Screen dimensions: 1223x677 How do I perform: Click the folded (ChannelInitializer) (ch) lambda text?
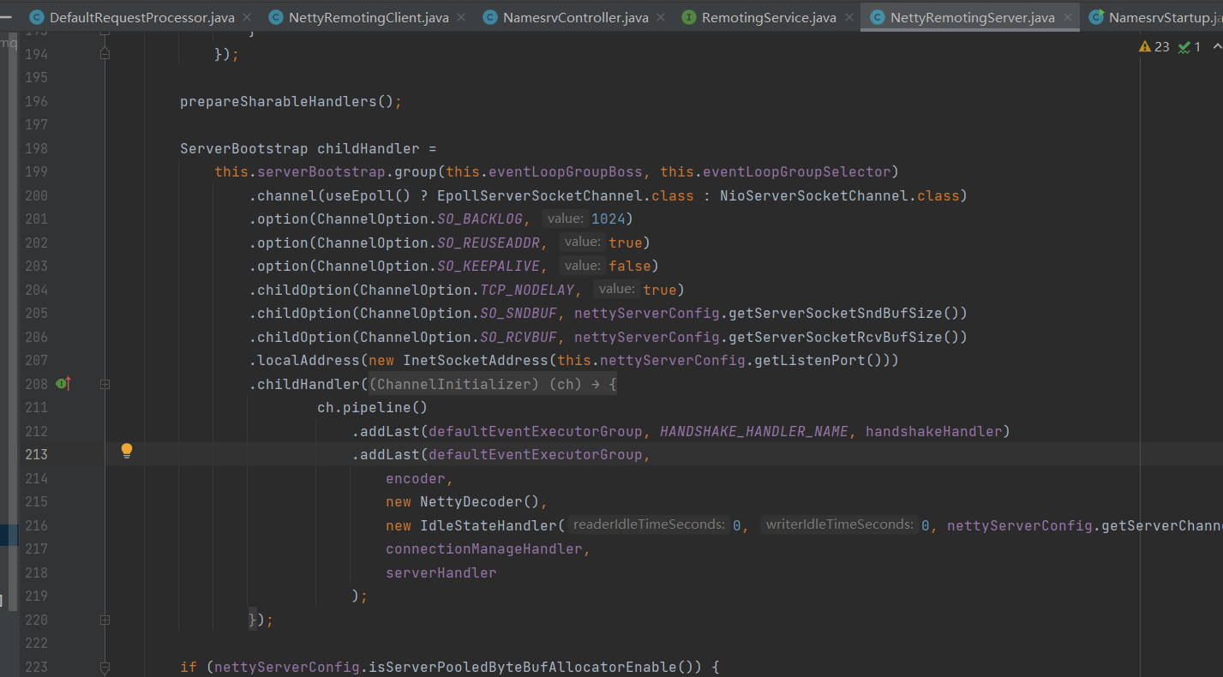click(493, 385)
